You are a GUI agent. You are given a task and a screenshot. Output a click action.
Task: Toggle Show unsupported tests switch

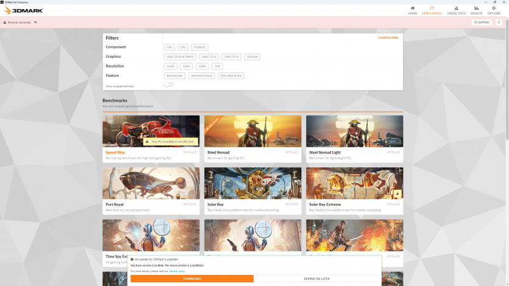coord(169,85)
